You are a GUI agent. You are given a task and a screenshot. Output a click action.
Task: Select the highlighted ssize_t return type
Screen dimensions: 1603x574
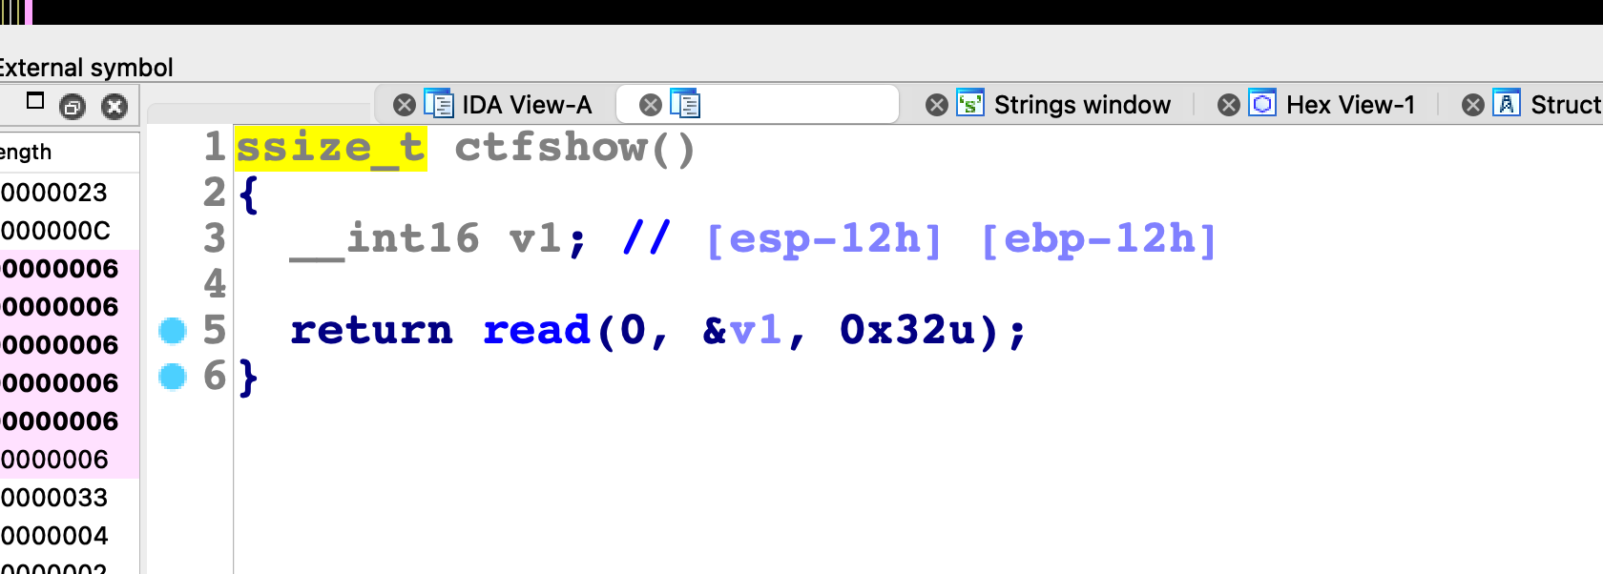point(330,148)
